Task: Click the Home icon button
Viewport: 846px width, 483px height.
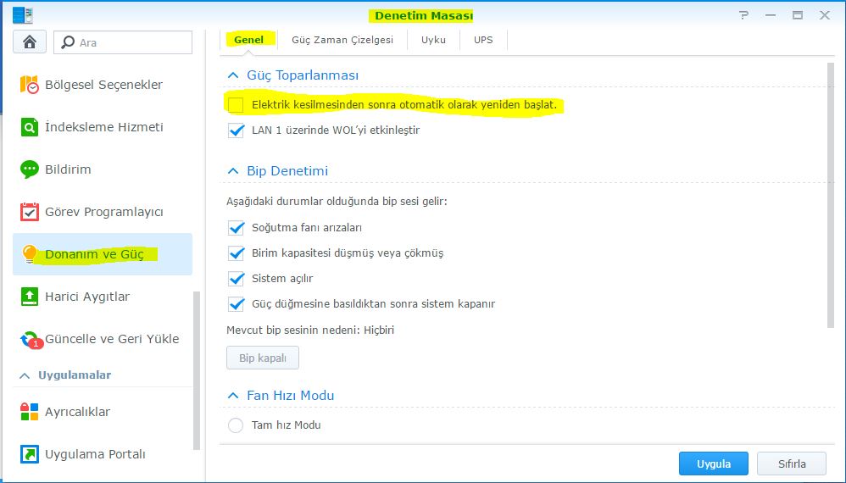Action: [x=30, y=42]
